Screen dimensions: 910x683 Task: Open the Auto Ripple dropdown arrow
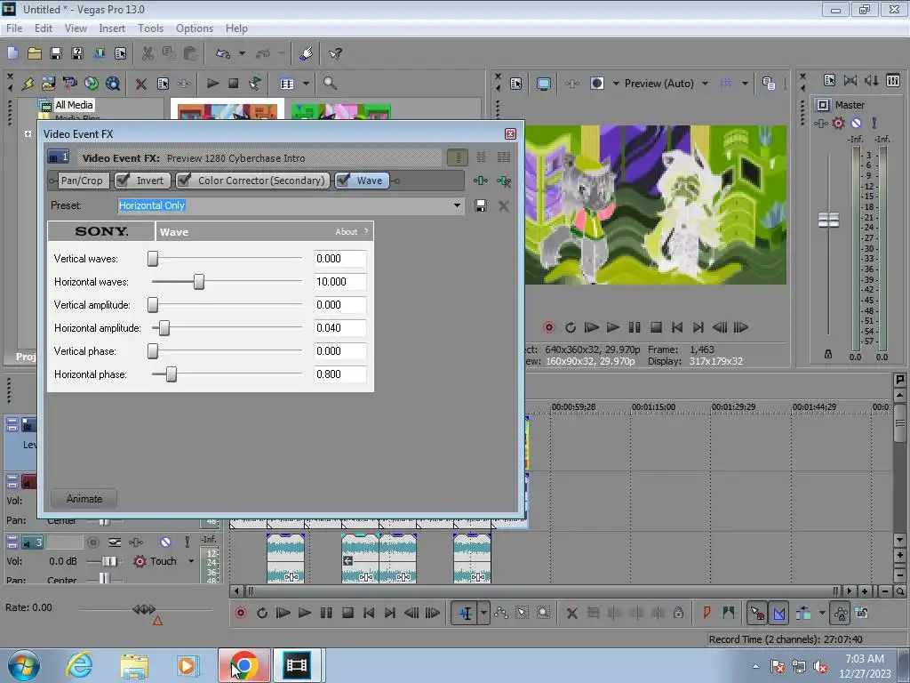point(822,613)
